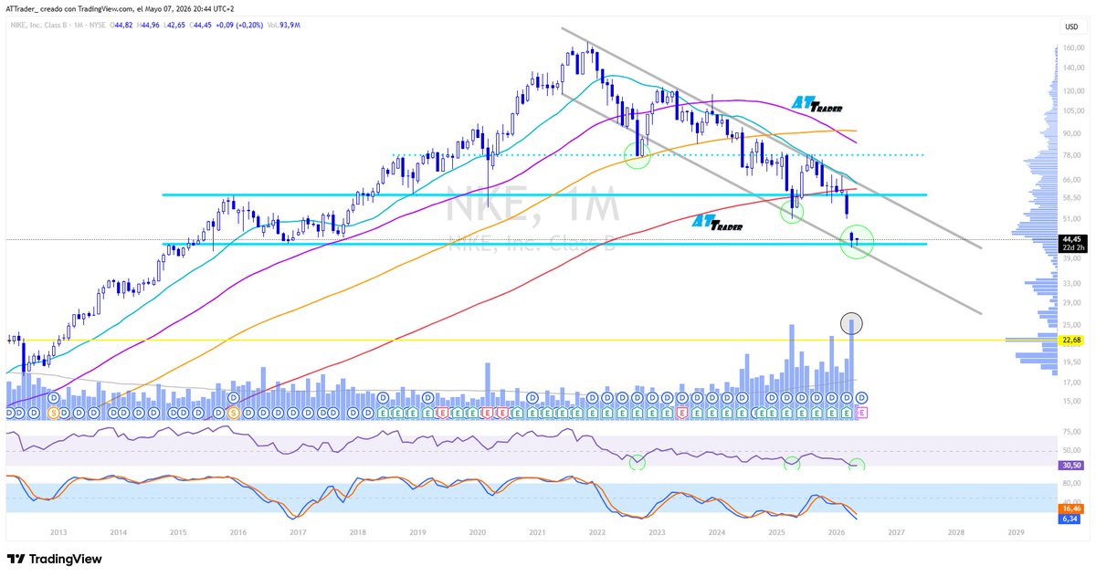Screen dimensions: 1096x577
Task: Click the TradingView logo at bottom left
Action: pyautogui.click(x=54, y=559)
